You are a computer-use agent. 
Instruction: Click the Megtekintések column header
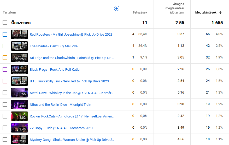[x=205, y=12]
